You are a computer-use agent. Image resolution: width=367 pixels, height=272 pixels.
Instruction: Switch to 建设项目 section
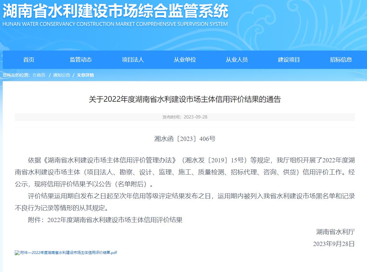(289, 60)
